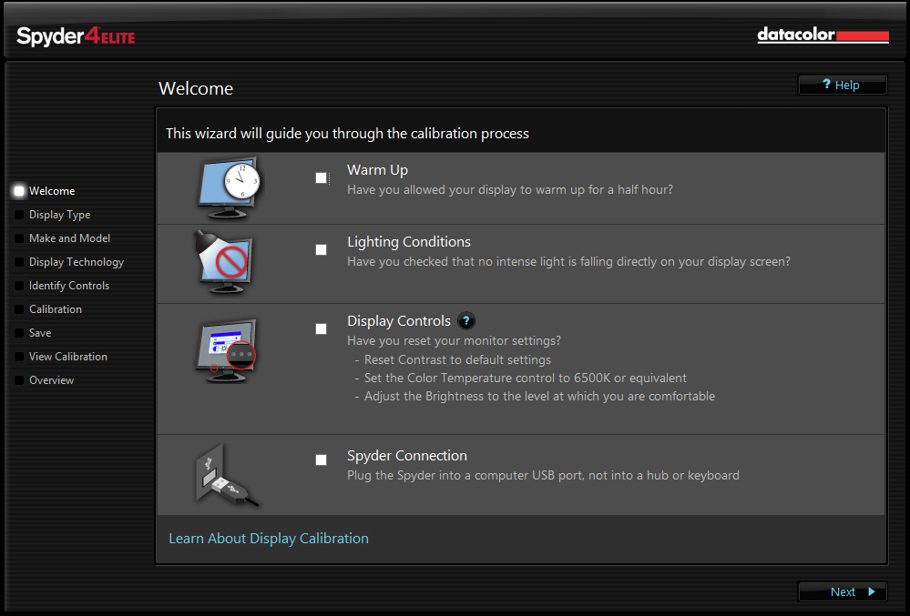Screen dimensions: 910x616
Task: Click the Help button
Action: pos(841,85)
